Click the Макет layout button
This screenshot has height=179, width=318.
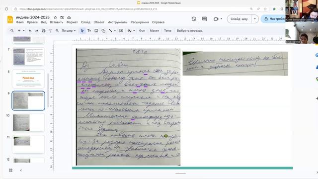155,31
